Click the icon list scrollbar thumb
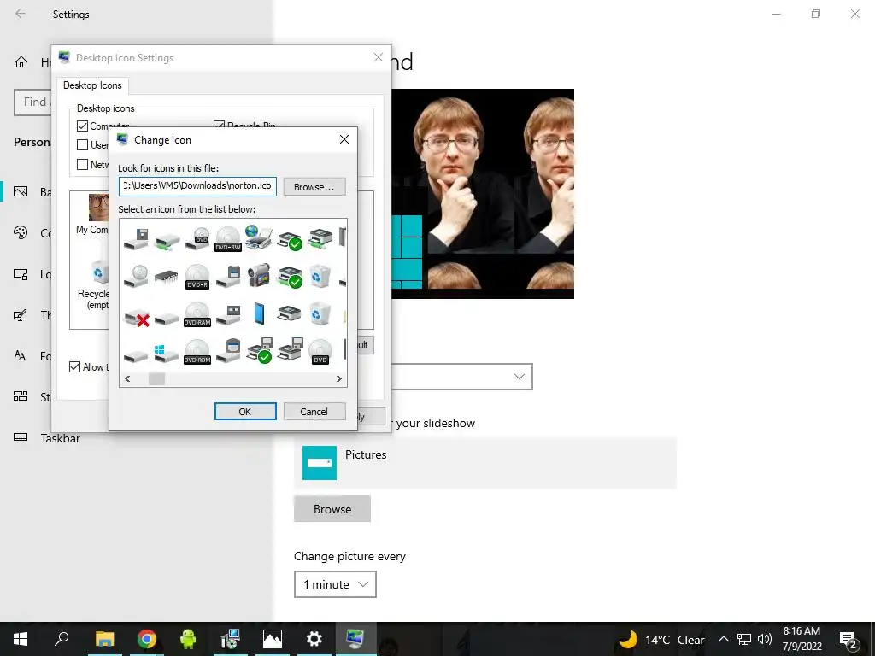 click(x=156, y=378)
